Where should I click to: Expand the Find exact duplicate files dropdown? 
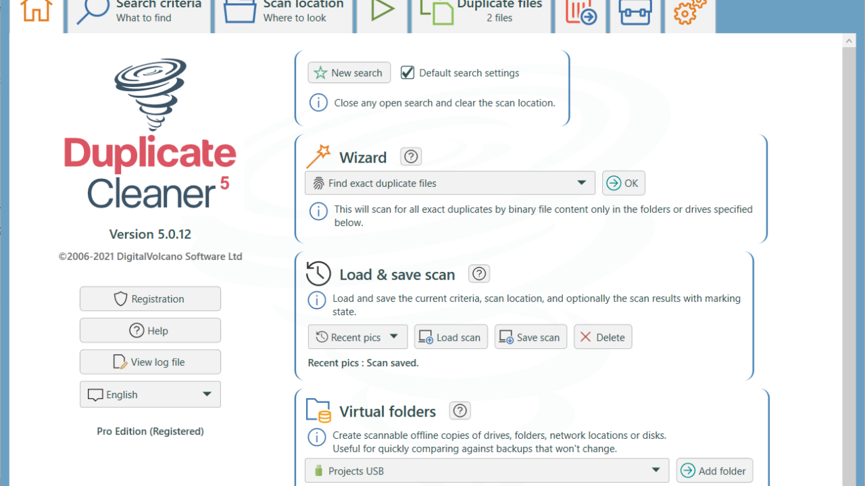450,183
